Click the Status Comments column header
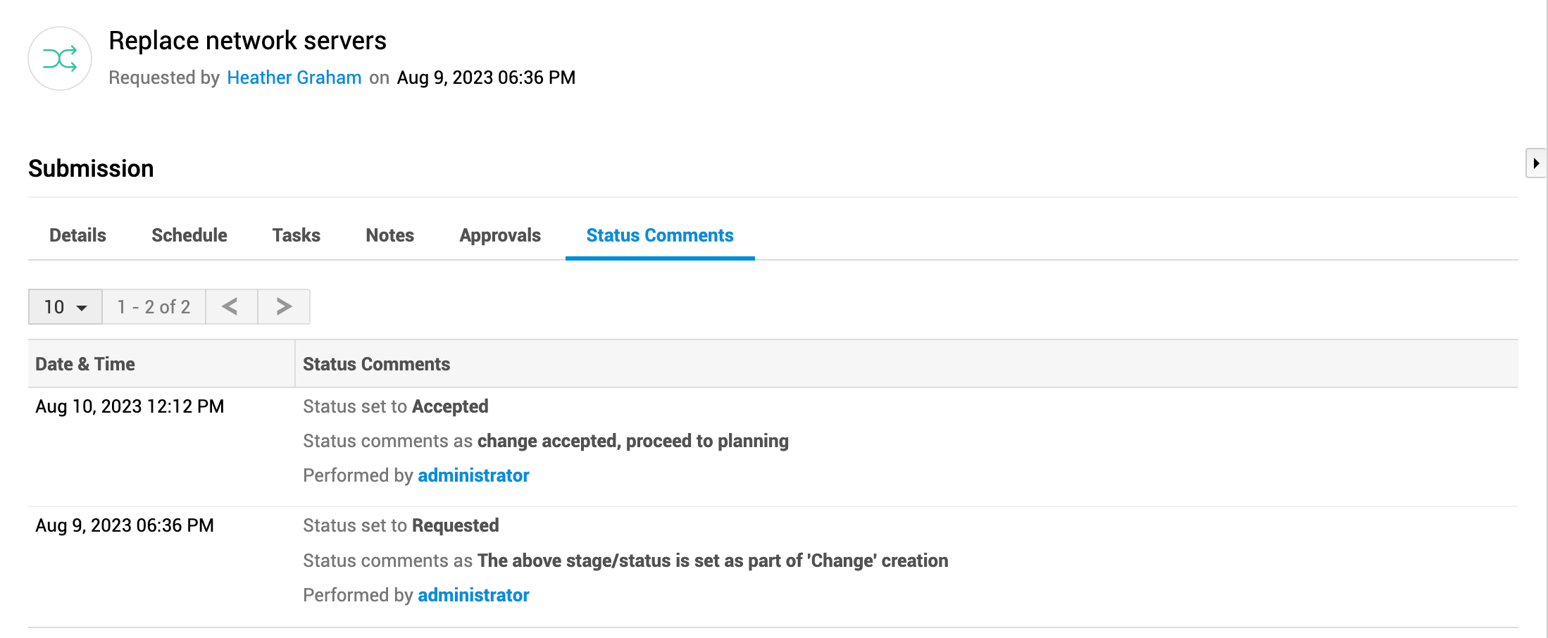The width and height of the screenshot is (1548, 638). tap(376, 364)
